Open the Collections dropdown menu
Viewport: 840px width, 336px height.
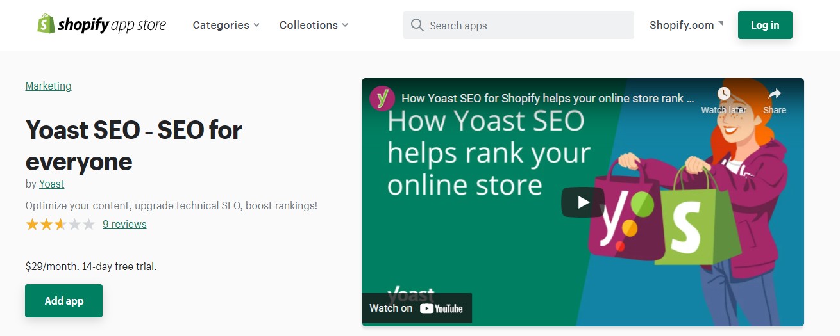[314, 25]
